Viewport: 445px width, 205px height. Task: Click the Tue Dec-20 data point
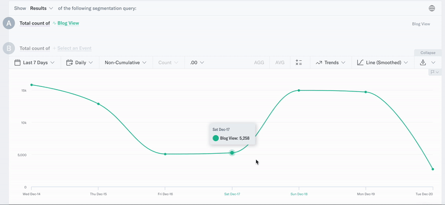pyautogui.click(x=433, y=169)
